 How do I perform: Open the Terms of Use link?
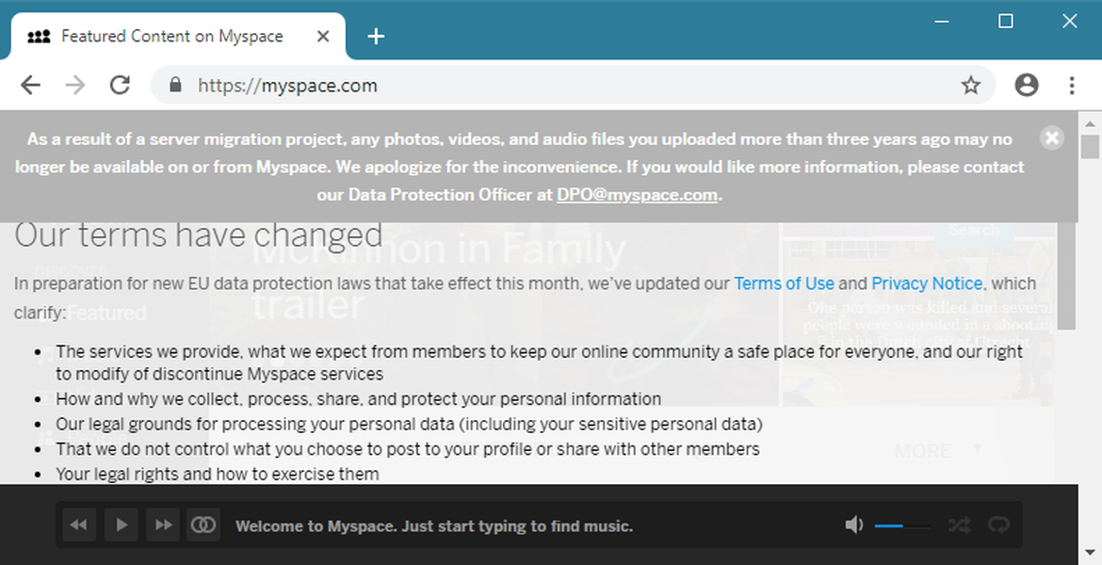point(784,282)
